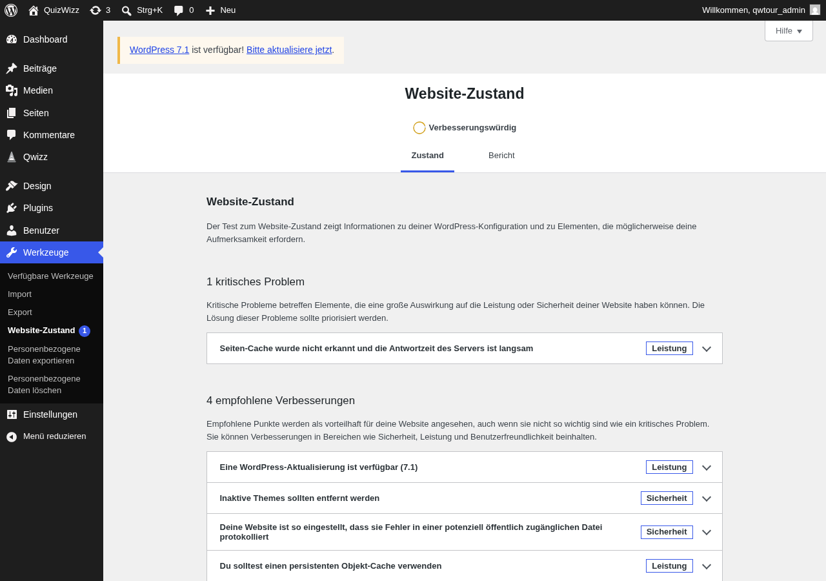Expand Inaktive Themes sollten entfernt werden chevron
The image size is (826, 581).
pyautogui.click(x=707, y=498)
